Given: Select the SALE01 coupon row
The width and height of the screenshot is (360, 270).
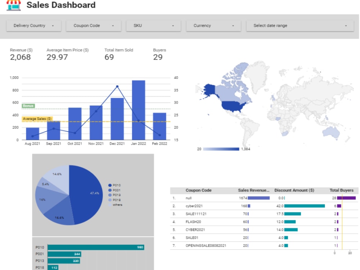Looking at the screenshot, I should pyautogui.click(x=264, y=238).
